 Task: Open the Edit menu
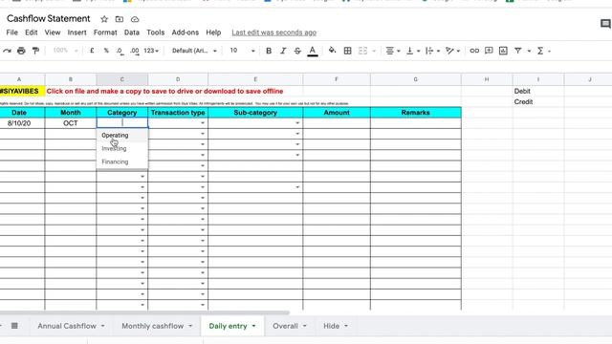(32, 32)
